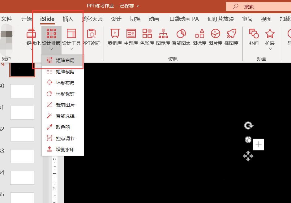Choose 矩阵布局 from the dropdown
This screenshot has height=203, width=291.
pos(62,61)
